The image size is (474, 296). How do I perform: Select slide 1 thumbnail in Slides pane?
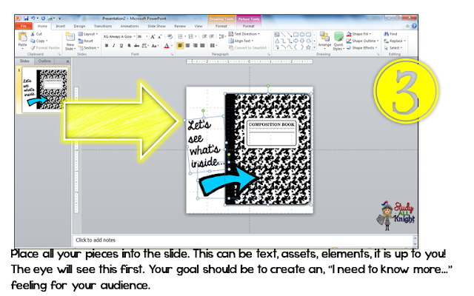click(x=45, y=90)
